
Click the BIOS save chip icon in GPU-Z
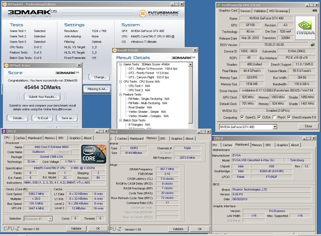click(313, 44)
